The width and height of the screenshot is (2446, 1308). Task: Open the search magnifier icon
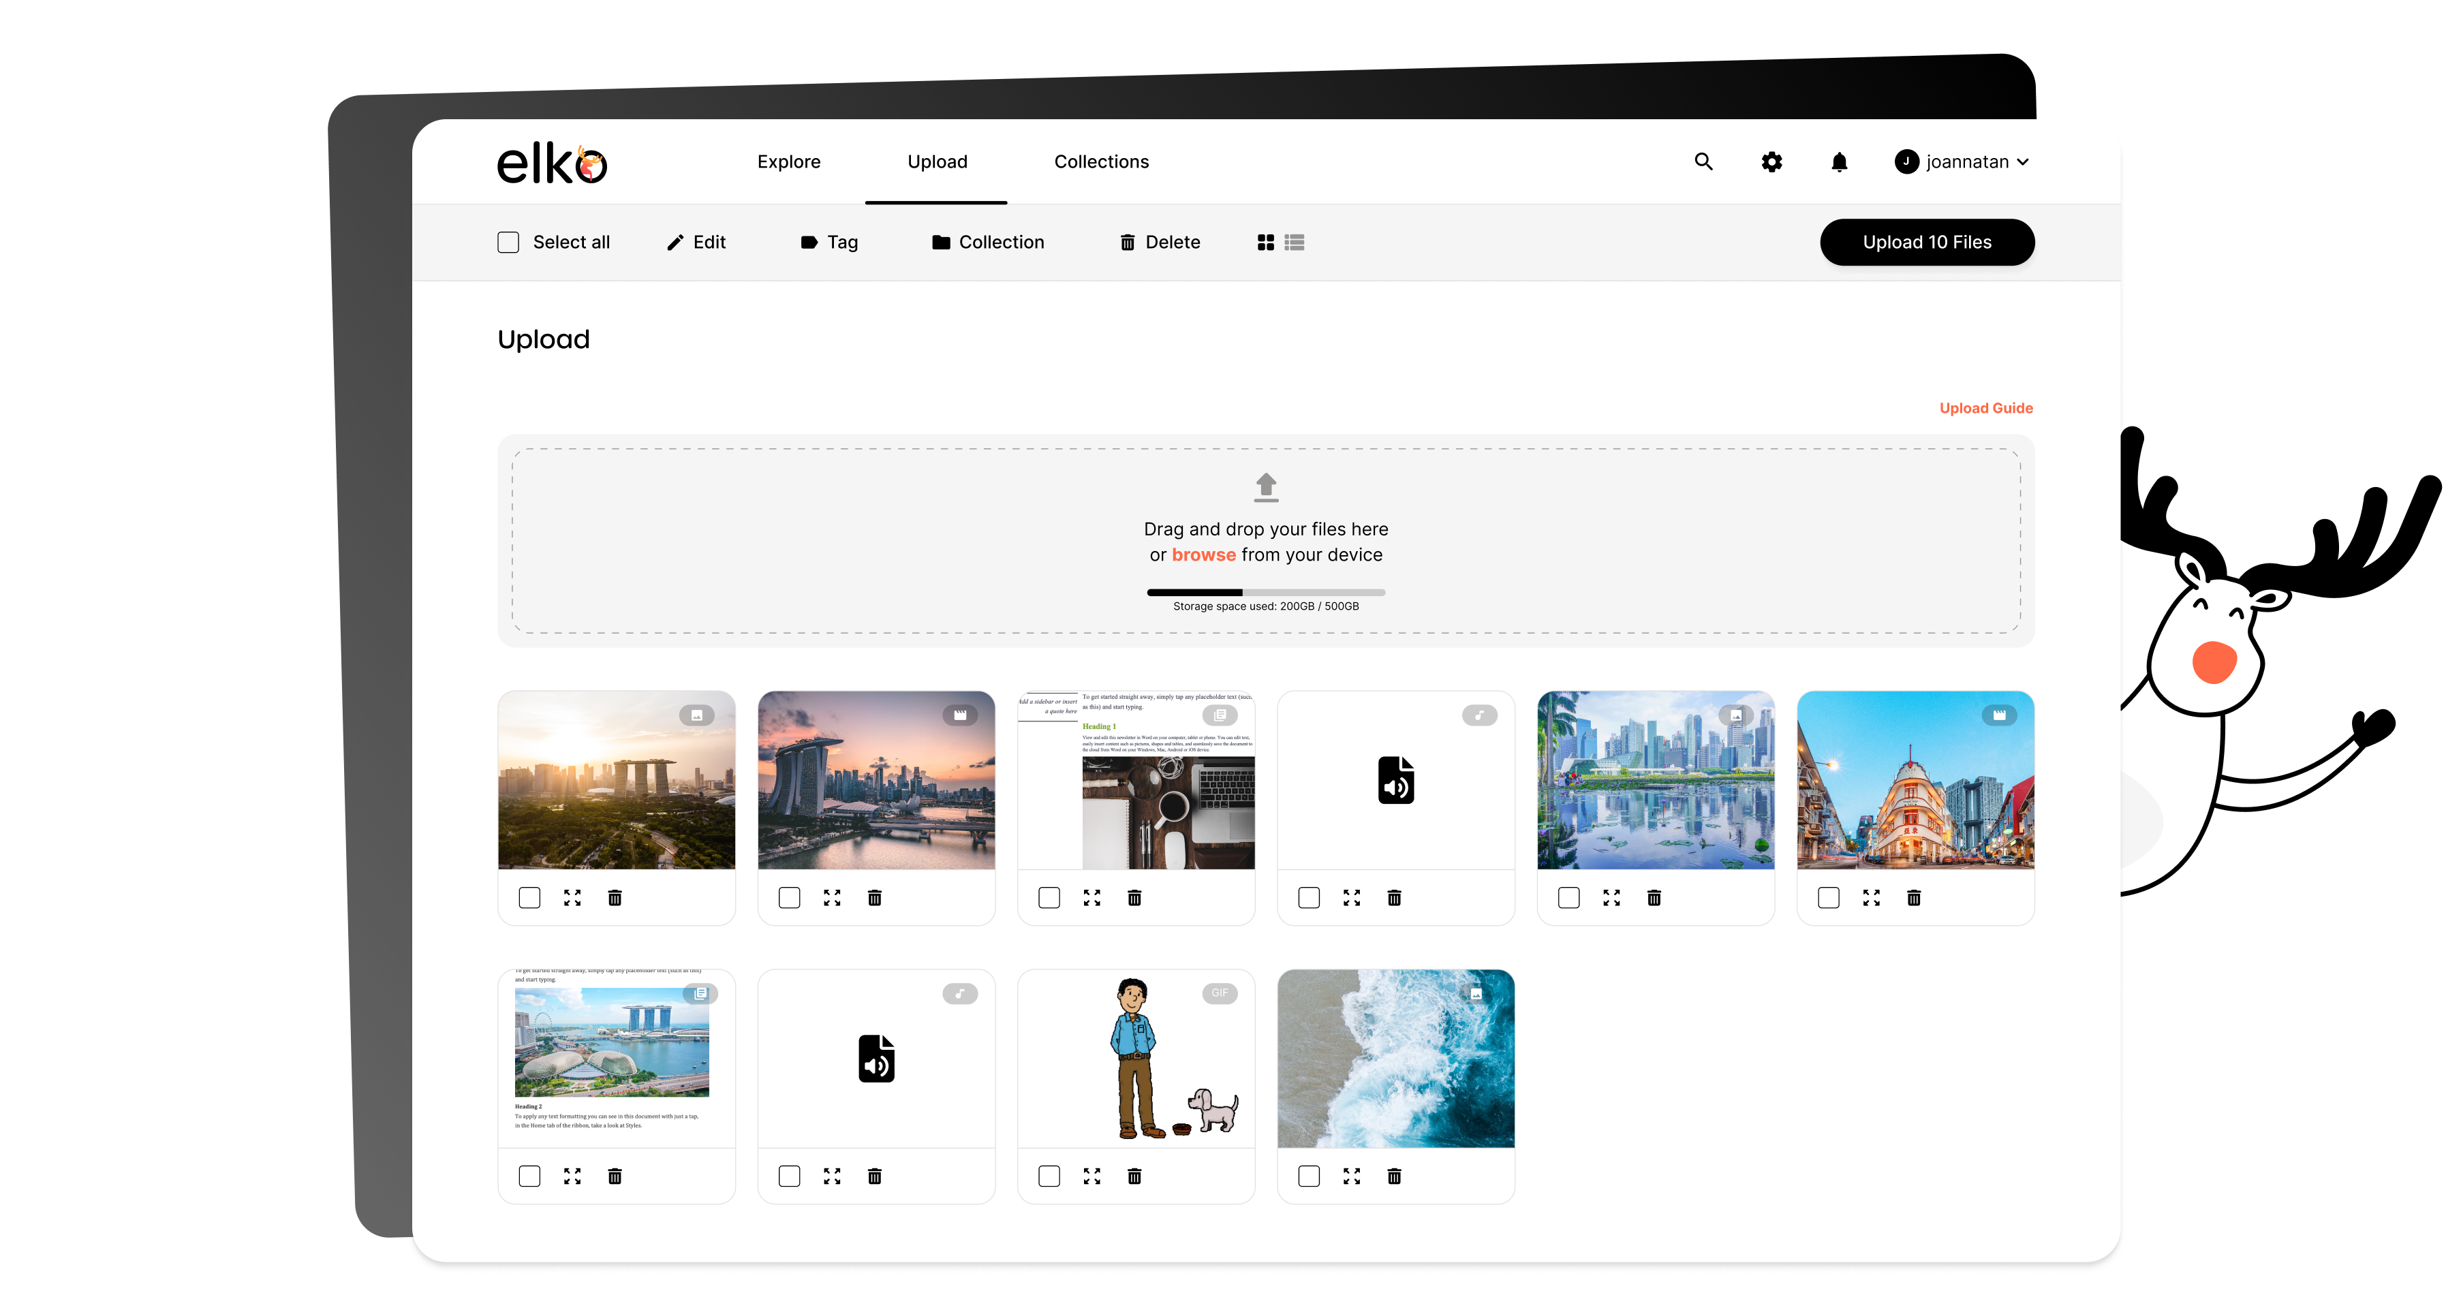click(1703, 161)
